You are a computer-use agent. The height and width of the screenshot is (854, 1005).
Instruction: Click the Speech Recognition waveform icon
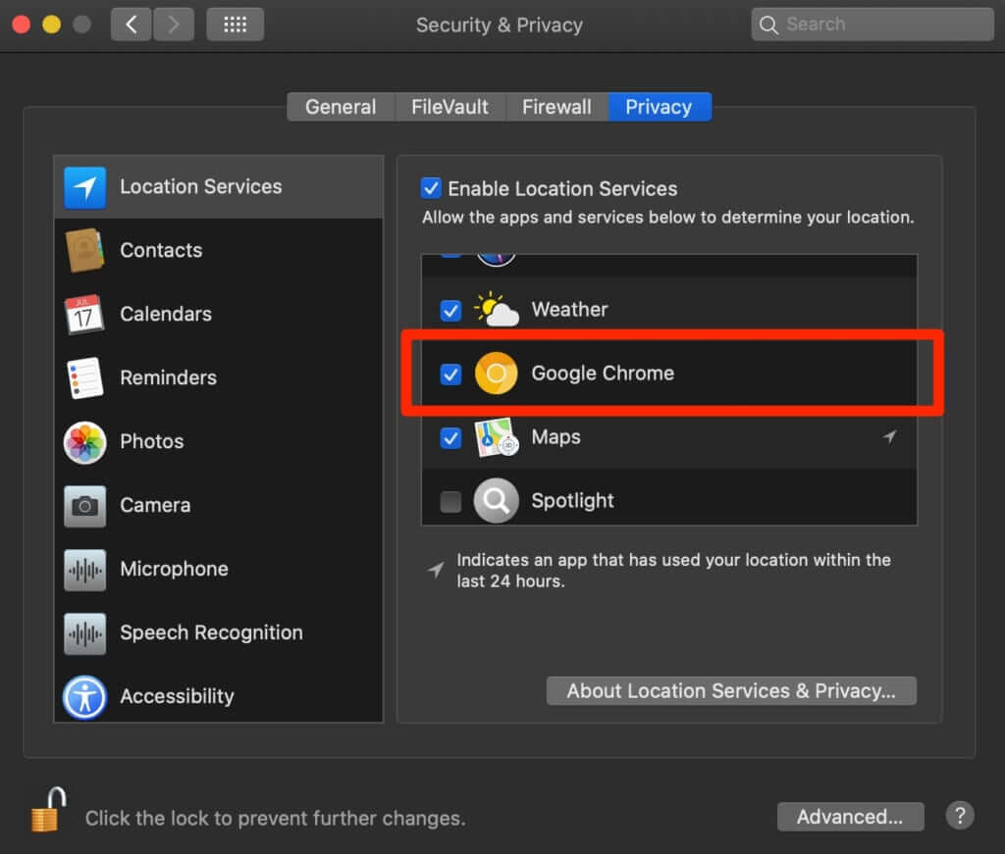[84, 633]
